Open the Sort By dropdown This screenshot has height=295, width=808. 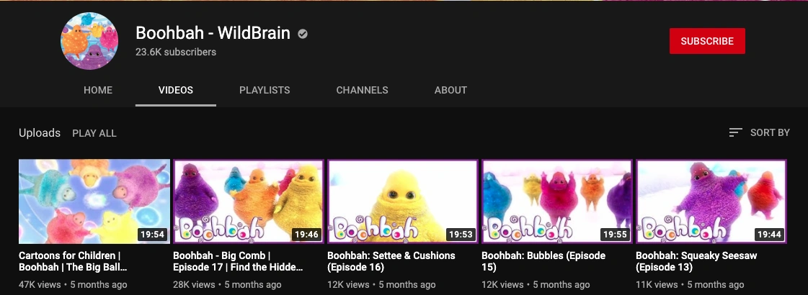point(759,132)
